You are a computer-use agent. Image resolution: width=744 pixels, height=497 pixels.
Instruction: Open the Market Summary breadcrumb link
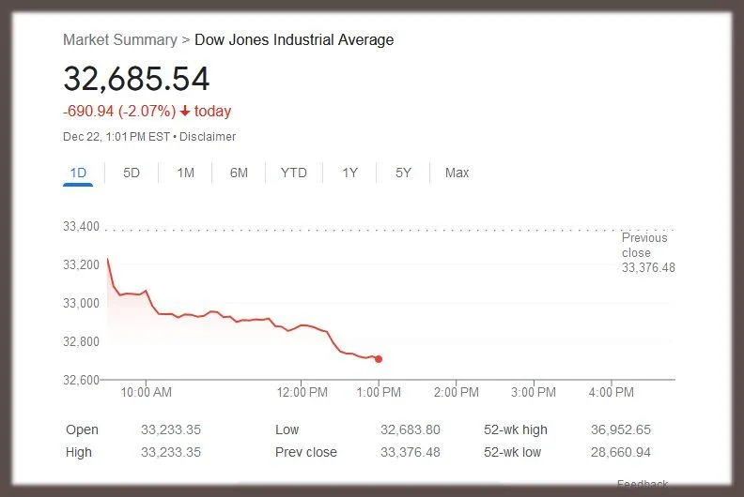[x=119, y=39]
